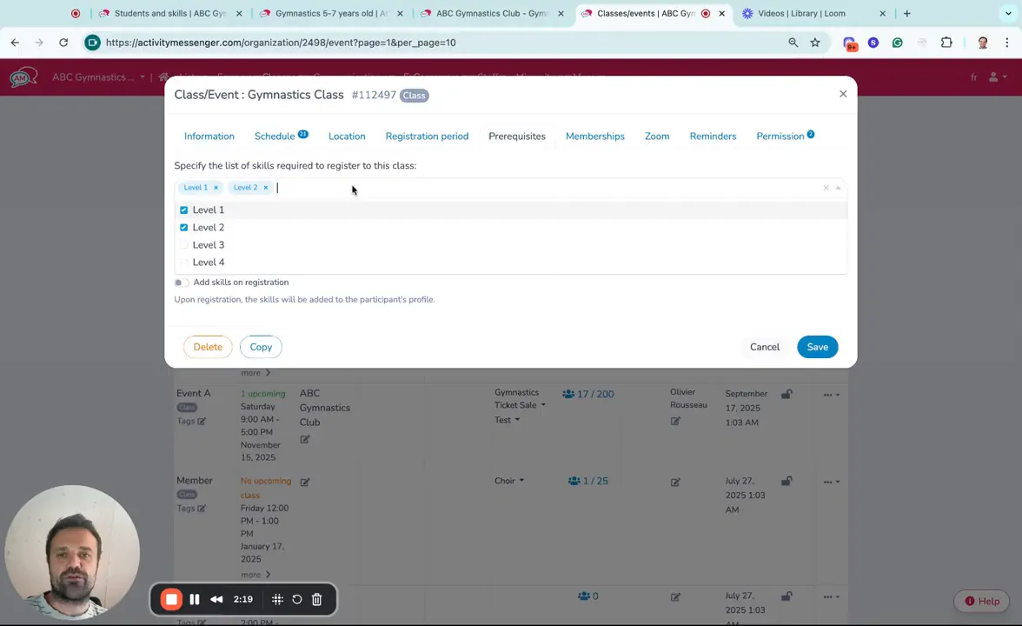
Task: Click the Loom stop recording button
Action: [x=171, y=599]
